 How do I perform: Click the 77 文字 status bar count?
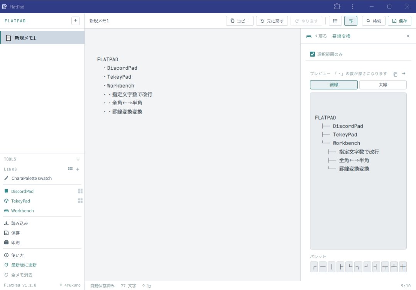tap(129, 285)
